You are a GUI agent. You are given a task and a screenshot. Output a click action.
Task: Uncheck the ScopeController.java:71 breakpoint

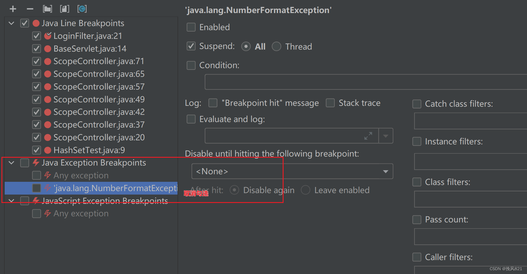(36, 61)
